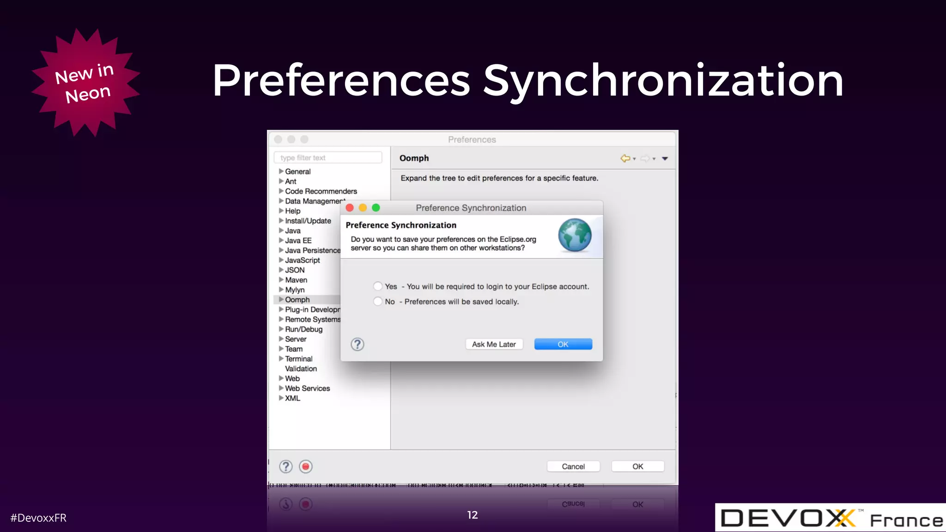Select Plug-in Development in the tree

point(313,309)
